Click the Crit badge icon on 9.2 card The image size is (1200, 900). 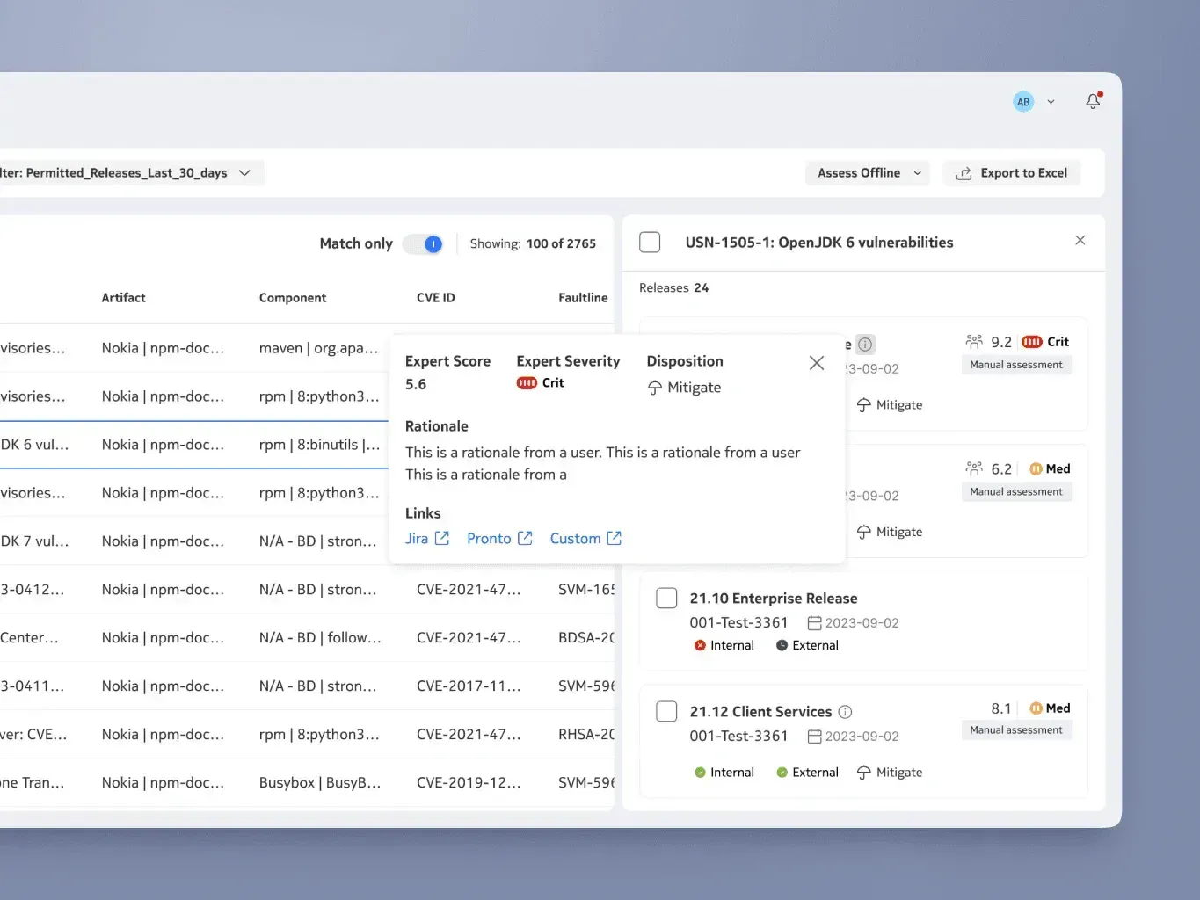tap(1032, 342)
